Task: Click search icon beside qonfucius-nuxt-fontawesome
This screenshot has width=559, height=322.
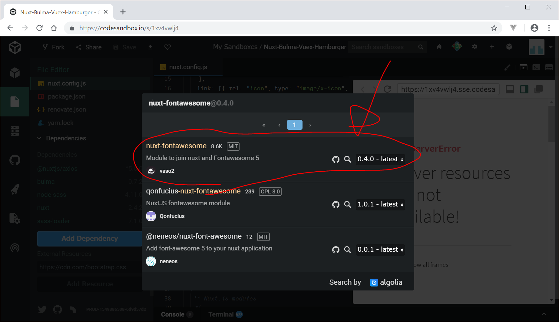Action: coord(347,205)
